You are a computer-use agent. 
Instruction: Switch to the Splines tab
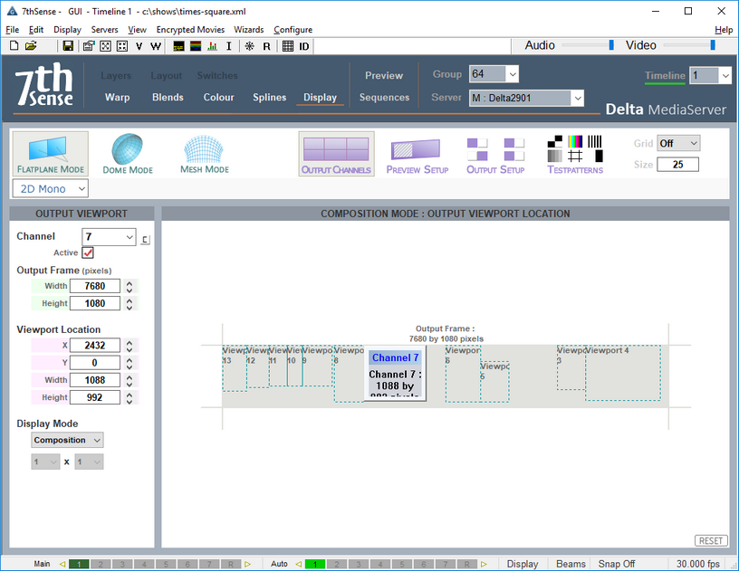270,98
